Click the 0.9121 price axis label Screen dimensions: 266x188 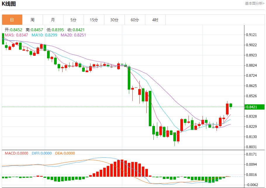pos(251,35)
